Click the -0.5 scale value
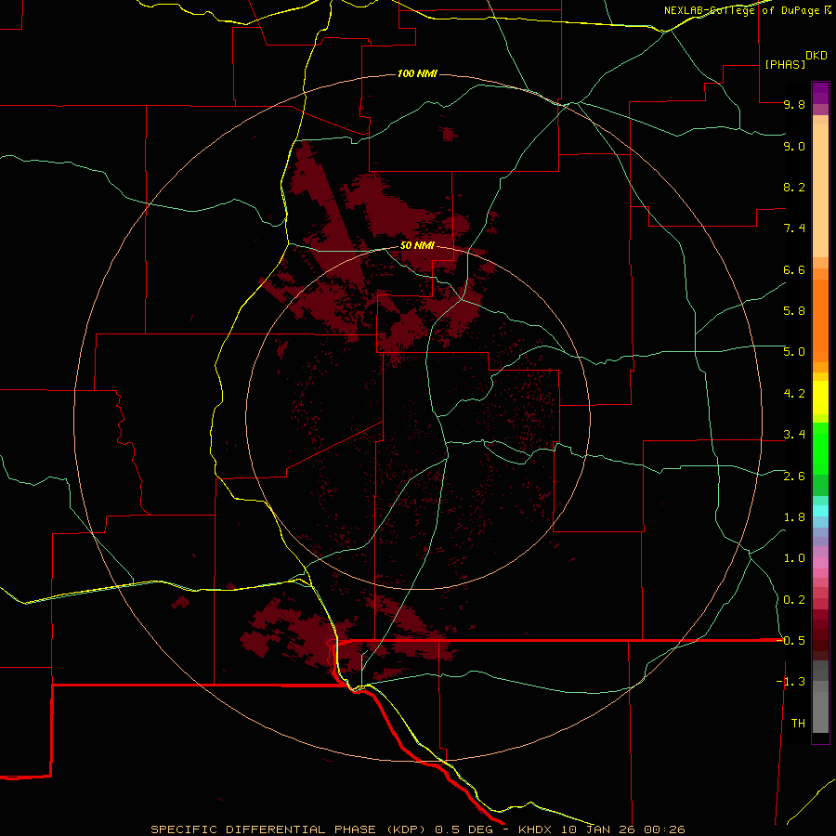836x836 pixels. point(790,640)
